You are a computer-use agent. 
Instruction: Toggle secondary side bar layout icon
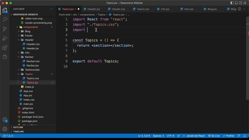240,3
